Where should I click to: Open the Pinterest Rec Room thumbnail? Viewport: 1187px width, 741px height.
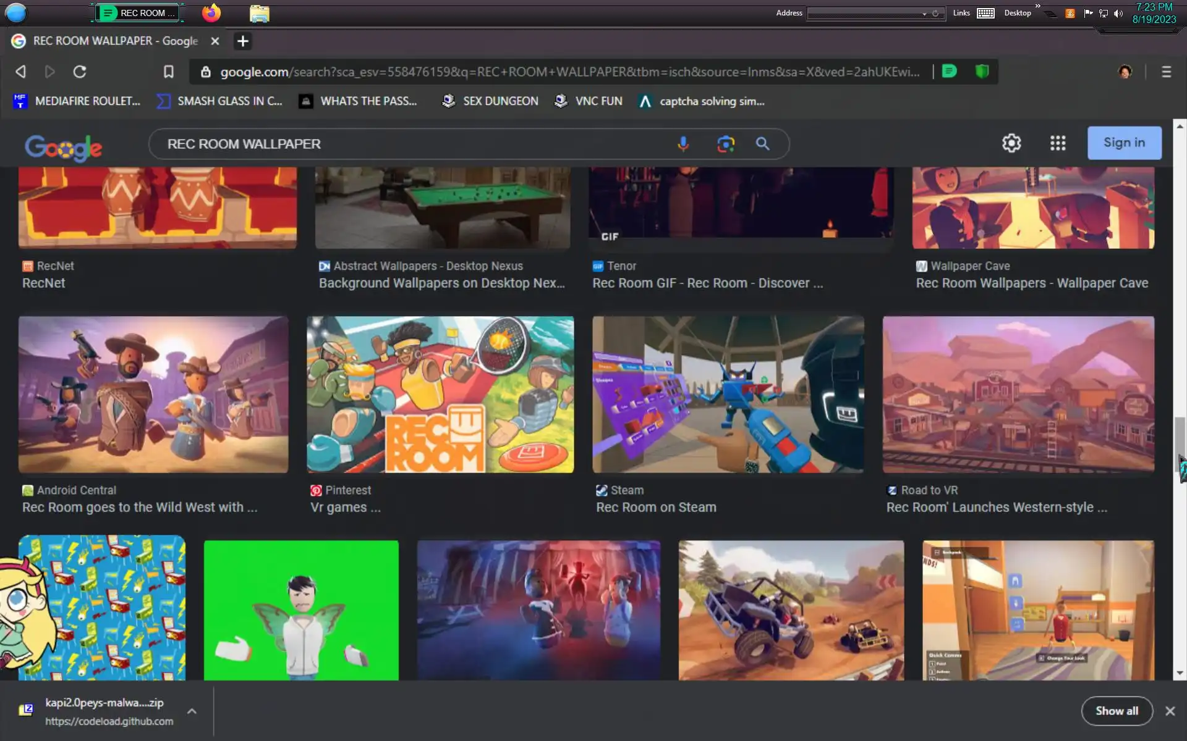click(440, 395)
